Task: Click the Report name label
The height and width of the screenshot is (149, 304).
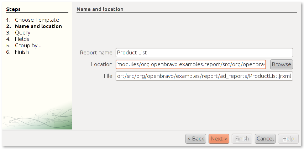Action: coord(96,53)
